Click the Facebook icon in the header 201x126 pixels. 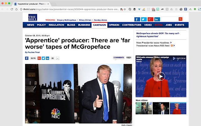[x=137, y=20]
